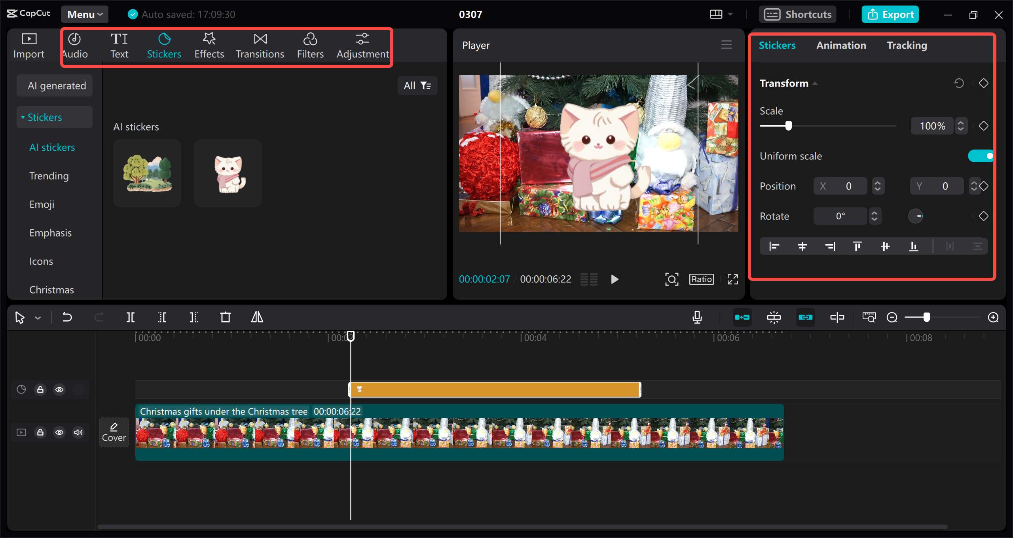Switch to the Tracking tab
The image size is (1013, 538).
tap(907, 45)
